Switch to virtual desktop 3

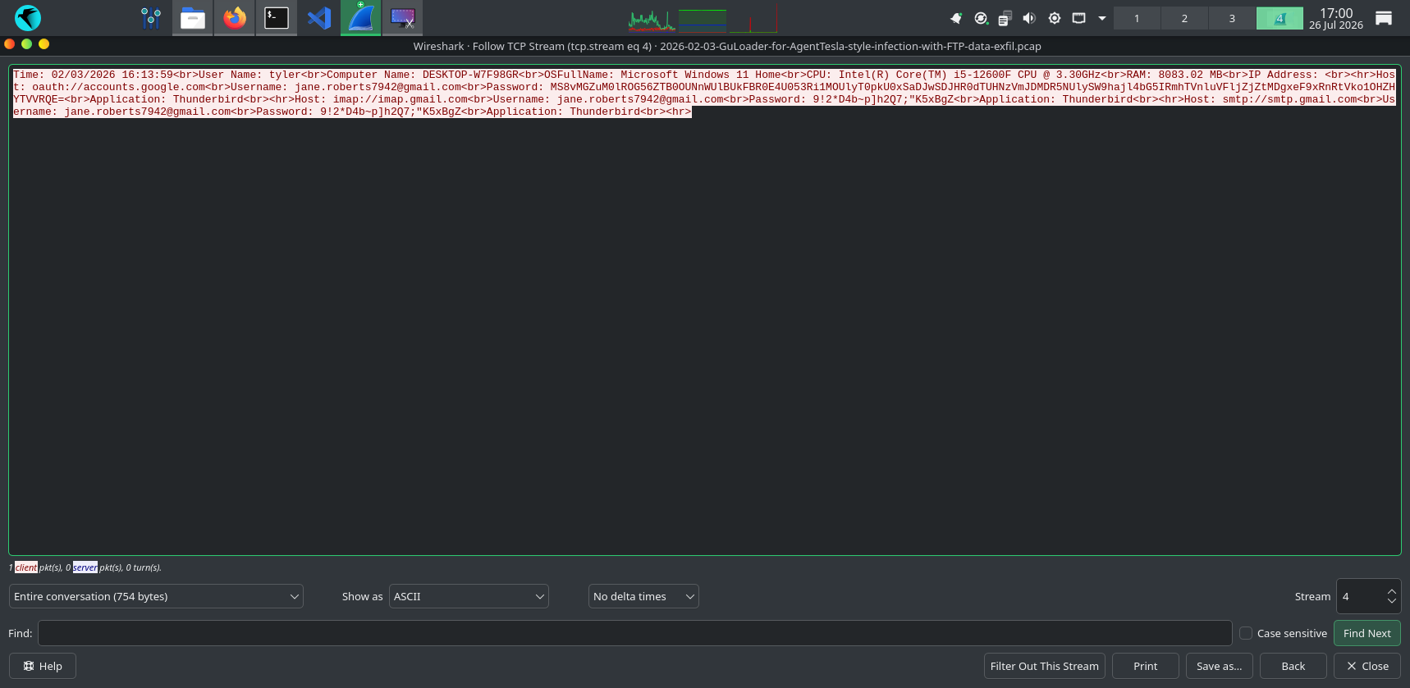[x=1232, y=18]
